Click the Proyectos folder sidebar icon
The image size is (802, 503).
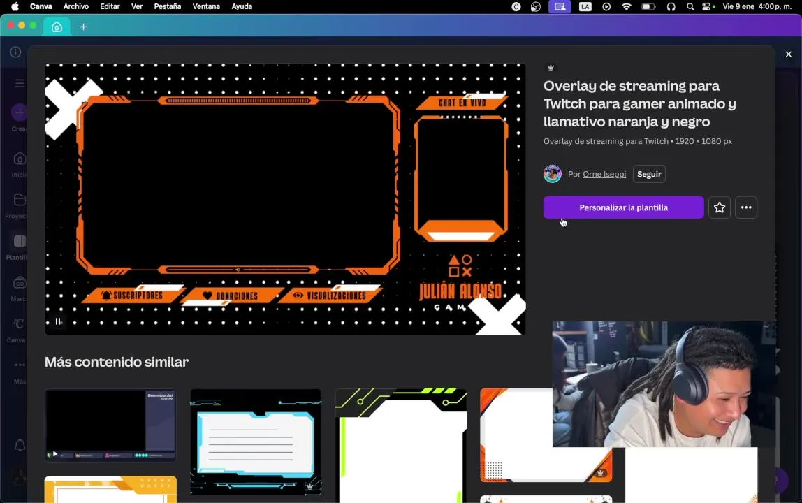tap(20, 200)
